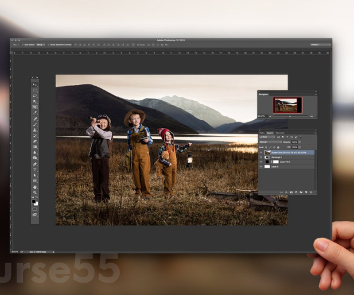Select the Brush tool
354x295 pixels.
[x=35, y=124]
